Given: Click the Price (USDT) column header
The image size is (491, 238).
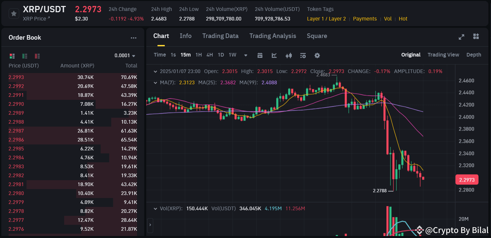Looking at the screenshot, I should pos(24,66).
